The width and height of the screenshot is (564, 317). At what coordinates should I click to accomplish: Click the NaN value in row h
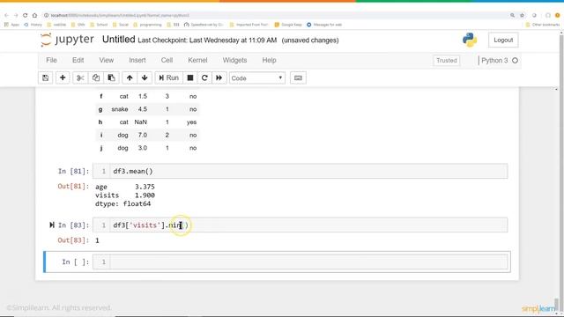pos(140,122)
